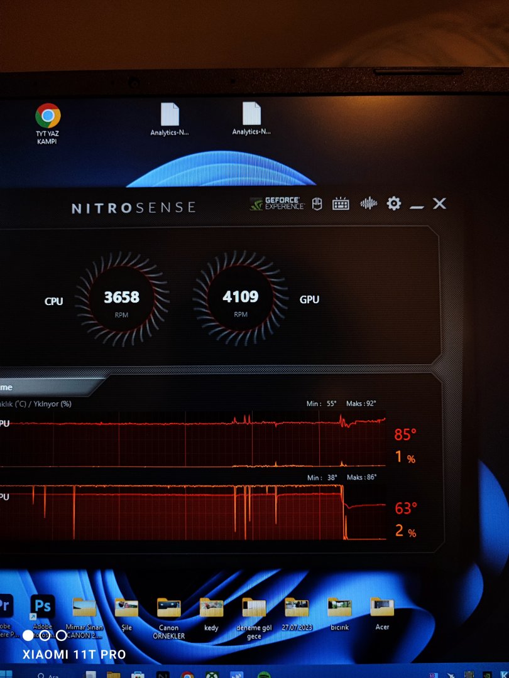Screen dimensions: 509x678
Task: Select the kedy folder on the desktop
Action: click(211, 615)
